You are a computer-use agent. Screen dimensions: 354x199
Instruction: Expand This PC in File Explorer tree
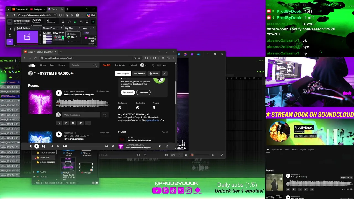(x=34, y=172)
